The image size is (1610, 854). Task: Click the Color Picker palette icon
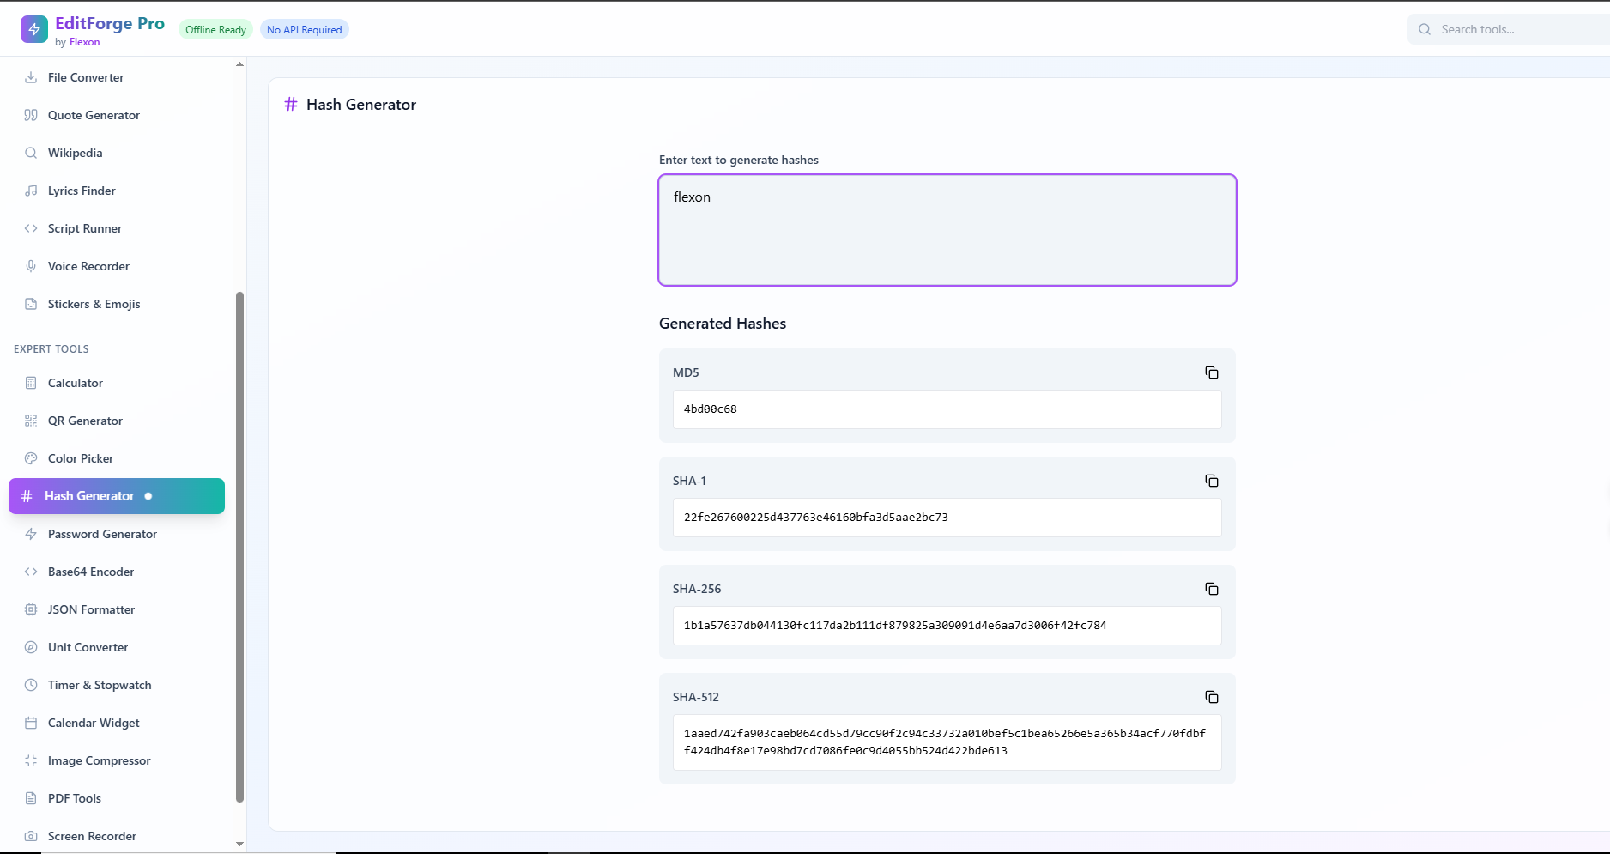pos(31,458)
